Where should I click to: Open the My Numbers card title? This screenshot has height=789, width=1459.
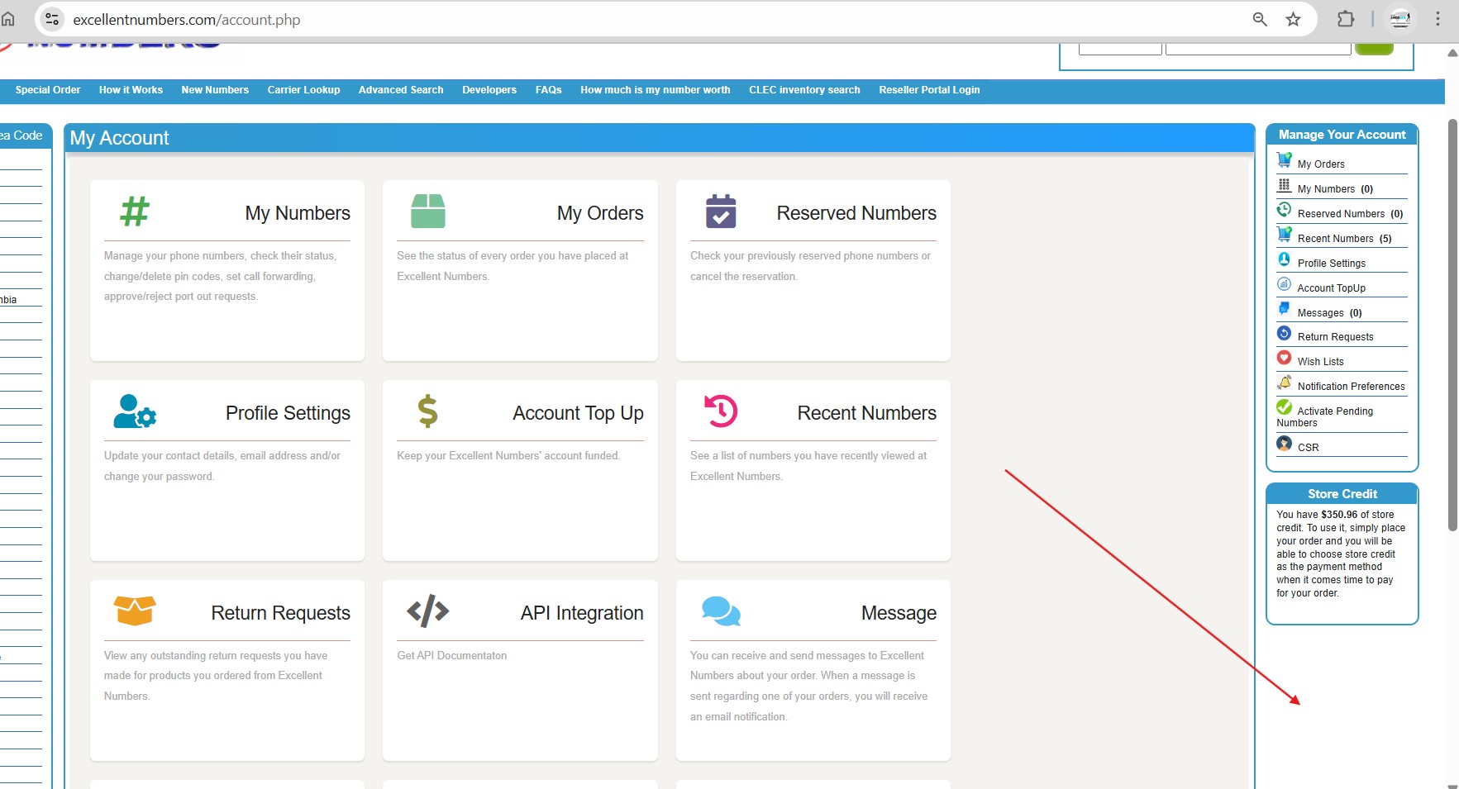(298, 213)
